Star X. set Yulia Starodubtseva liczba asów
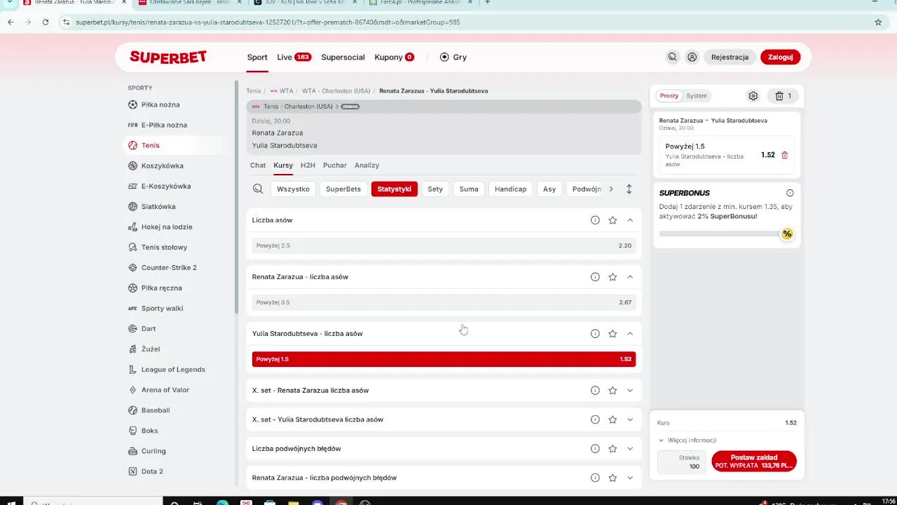The height and width of the screenshot is (505, 897). pyautogui.click(x=612, y=419)
